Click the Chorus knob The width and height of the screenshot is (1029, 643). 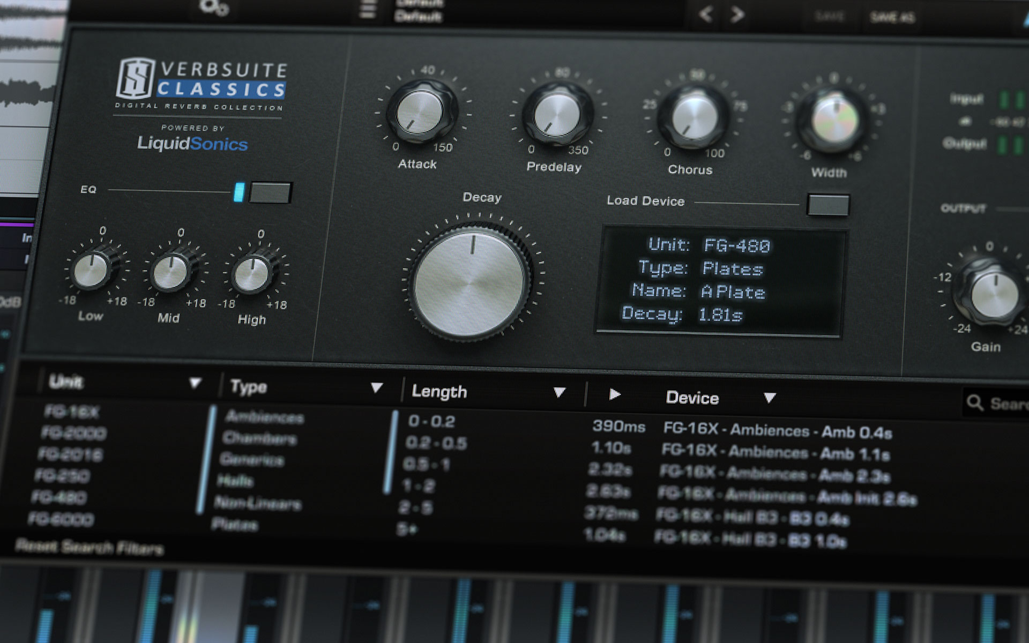coord(694,117)
